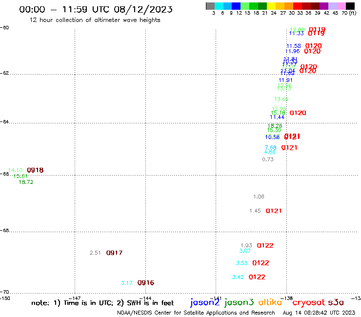Click wave height value 11.91
Screen dimensions: 361x317
(x=285, y=80)
